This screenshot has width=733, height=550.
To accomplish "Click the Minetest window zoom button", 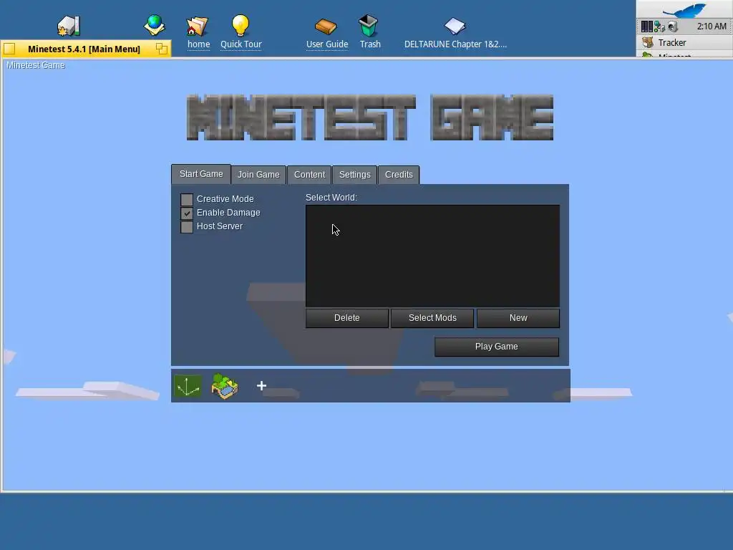I will click(161, 49).
